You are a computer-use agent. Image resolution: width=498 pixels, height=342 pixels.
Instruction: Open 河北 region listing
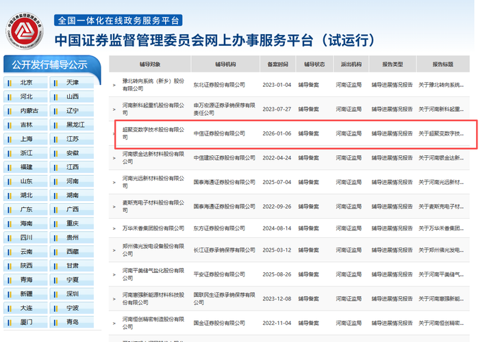(26, 96)
